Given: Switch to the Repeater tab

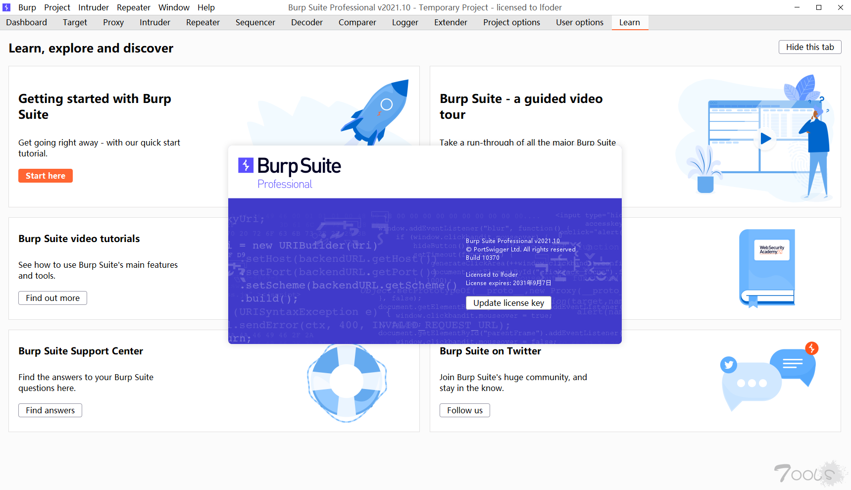Looking at the screenshot, I should [203, 22].
